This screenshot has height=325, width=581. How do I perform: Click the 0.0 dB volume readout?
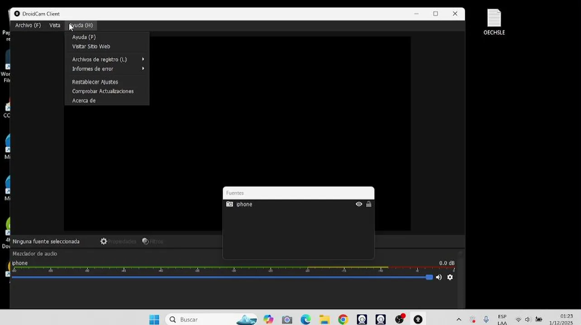point(447,263)
